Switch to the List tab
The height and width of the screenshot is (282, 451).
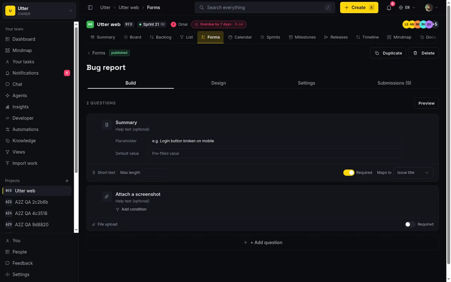click(186, 37)
